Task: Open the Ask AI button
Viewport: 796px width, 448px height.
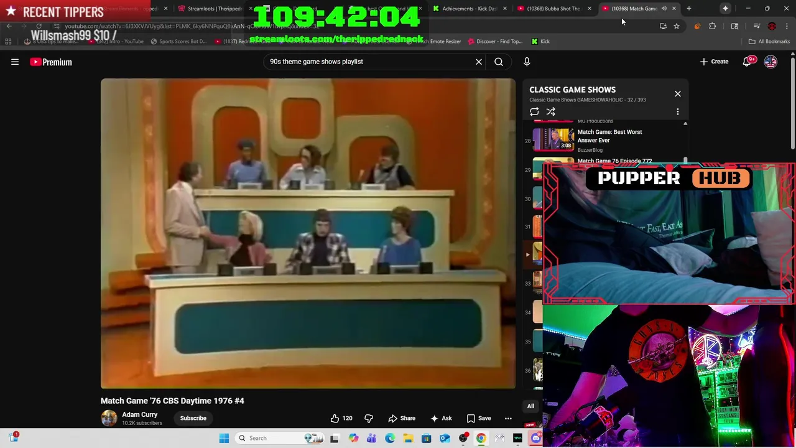Action: coord(441,418)
